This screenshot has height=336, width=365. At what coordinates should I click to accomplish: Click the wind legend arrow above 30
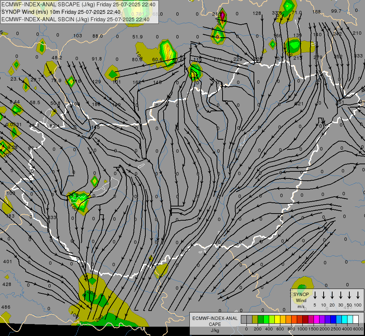point(341,295)
